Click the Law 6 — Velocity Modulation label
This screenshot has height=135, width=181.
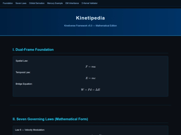(30, 130)
